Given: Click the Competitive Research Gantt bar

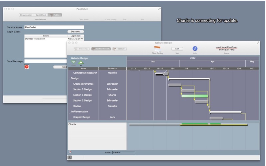Looking at the screenshot, I should click(x=162, y=74).
